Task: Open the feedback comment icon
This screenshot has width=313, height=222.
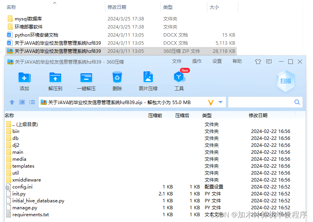Action: click(x=269, y=61)
